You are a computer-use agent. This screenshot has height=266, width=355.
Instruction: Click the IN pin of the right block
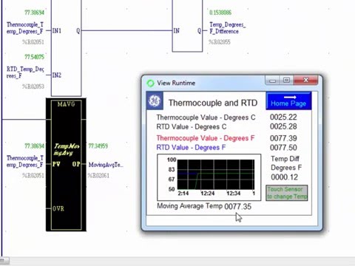tap(177, 31)
